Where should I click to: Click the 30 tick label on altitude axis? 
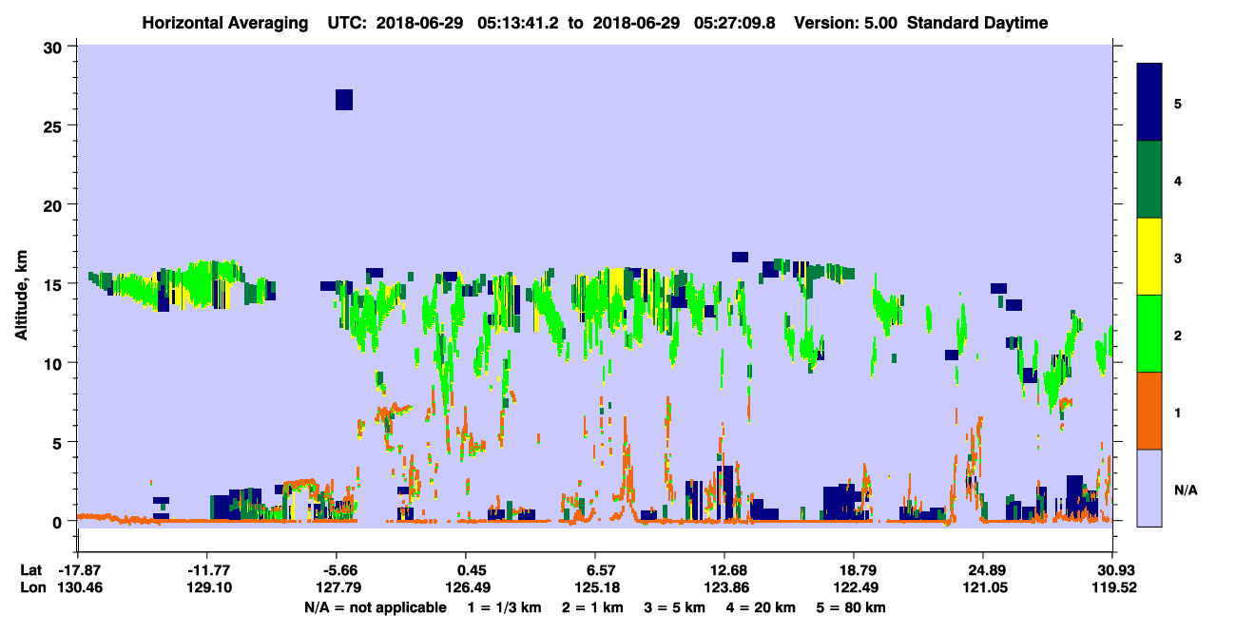point(56,47)
